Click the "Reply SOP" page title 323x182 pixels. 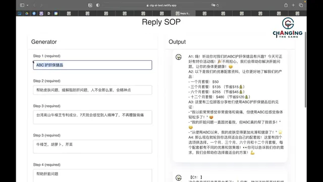tap(161, 22)
